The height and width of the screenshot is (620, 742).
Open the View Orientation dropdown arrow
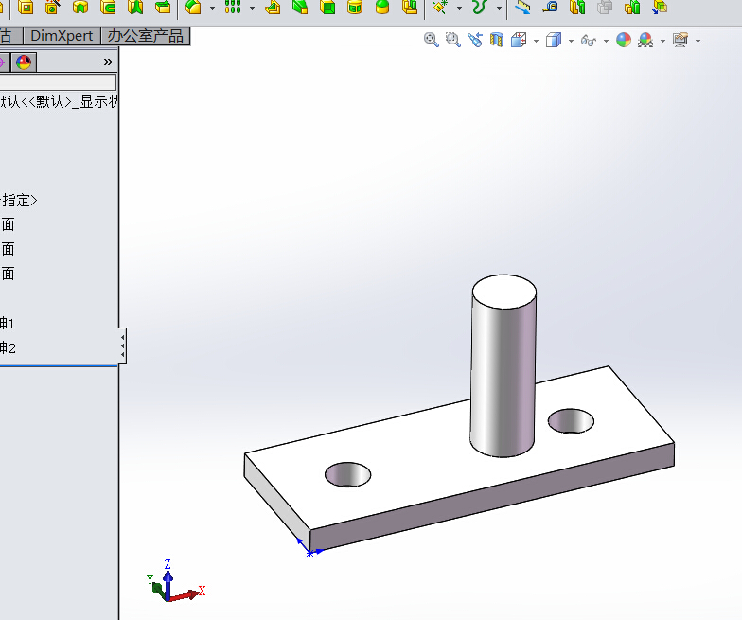[x=536, y=42]
